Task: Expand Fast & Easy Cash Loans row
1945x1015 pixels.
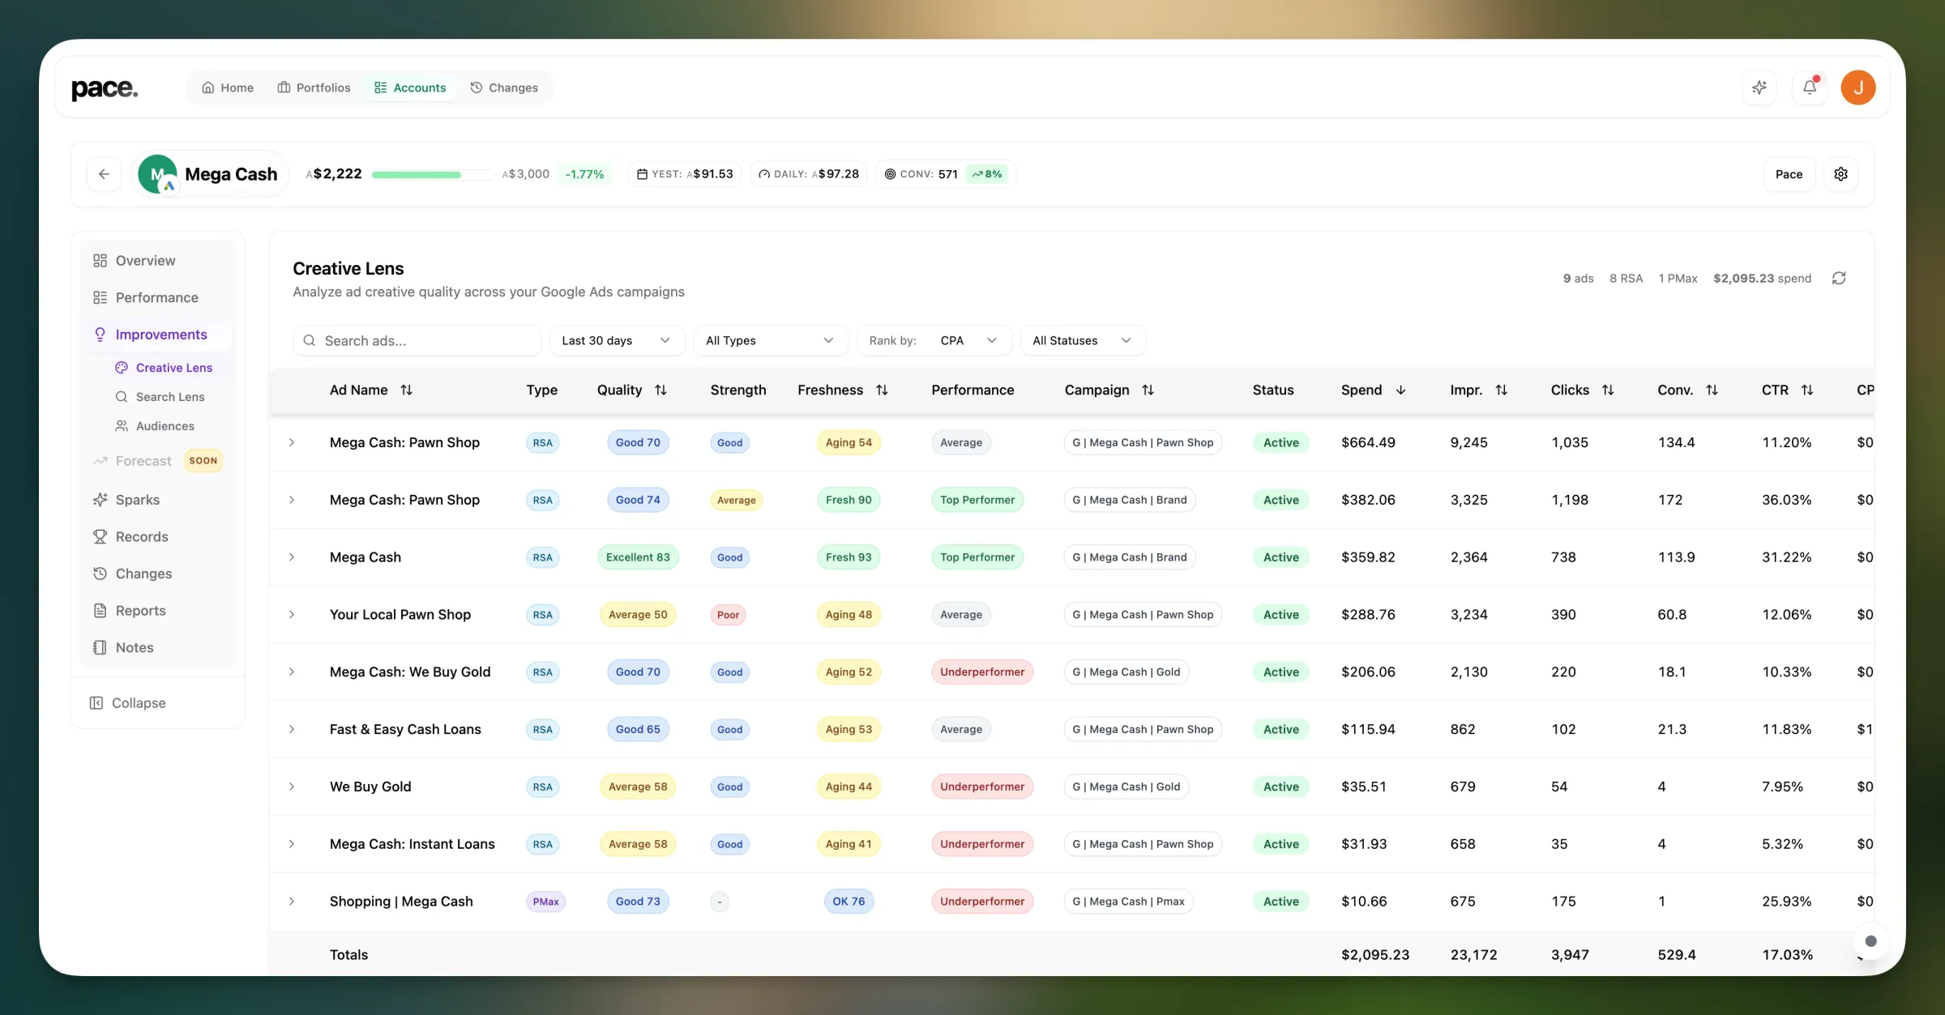Action: [x=292, y=729]
